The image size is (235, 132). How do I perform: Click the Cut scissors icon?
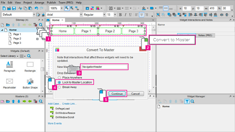tap(20, 8)
